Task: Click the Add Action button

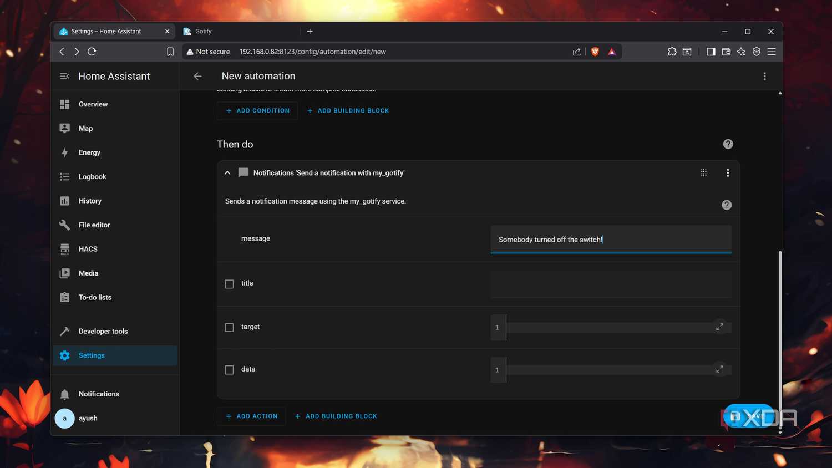Action: point(251,416)
